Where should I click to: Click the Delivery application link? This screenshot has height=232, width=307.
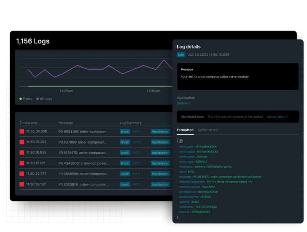(x=183, y=103)
